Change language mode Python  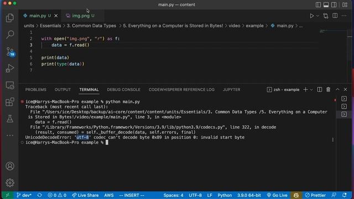[225, 195]
